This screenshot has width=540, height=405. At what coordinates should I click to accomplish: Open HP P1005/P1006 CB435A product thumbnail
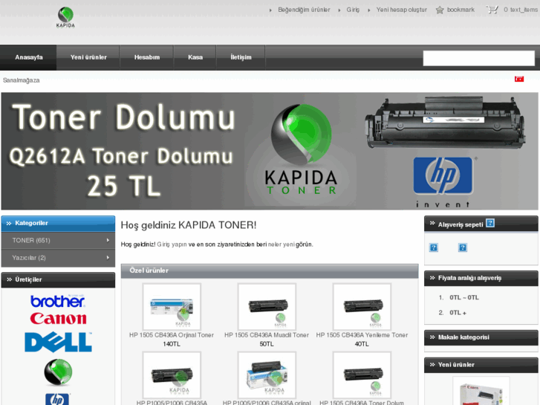[x=172, y=375]
